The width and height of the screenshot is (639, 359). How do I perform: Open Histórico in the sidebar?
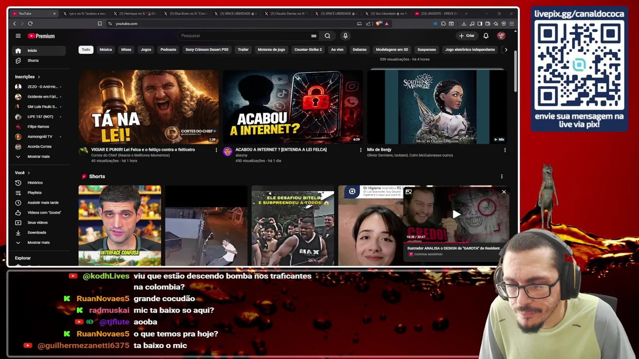39,182
